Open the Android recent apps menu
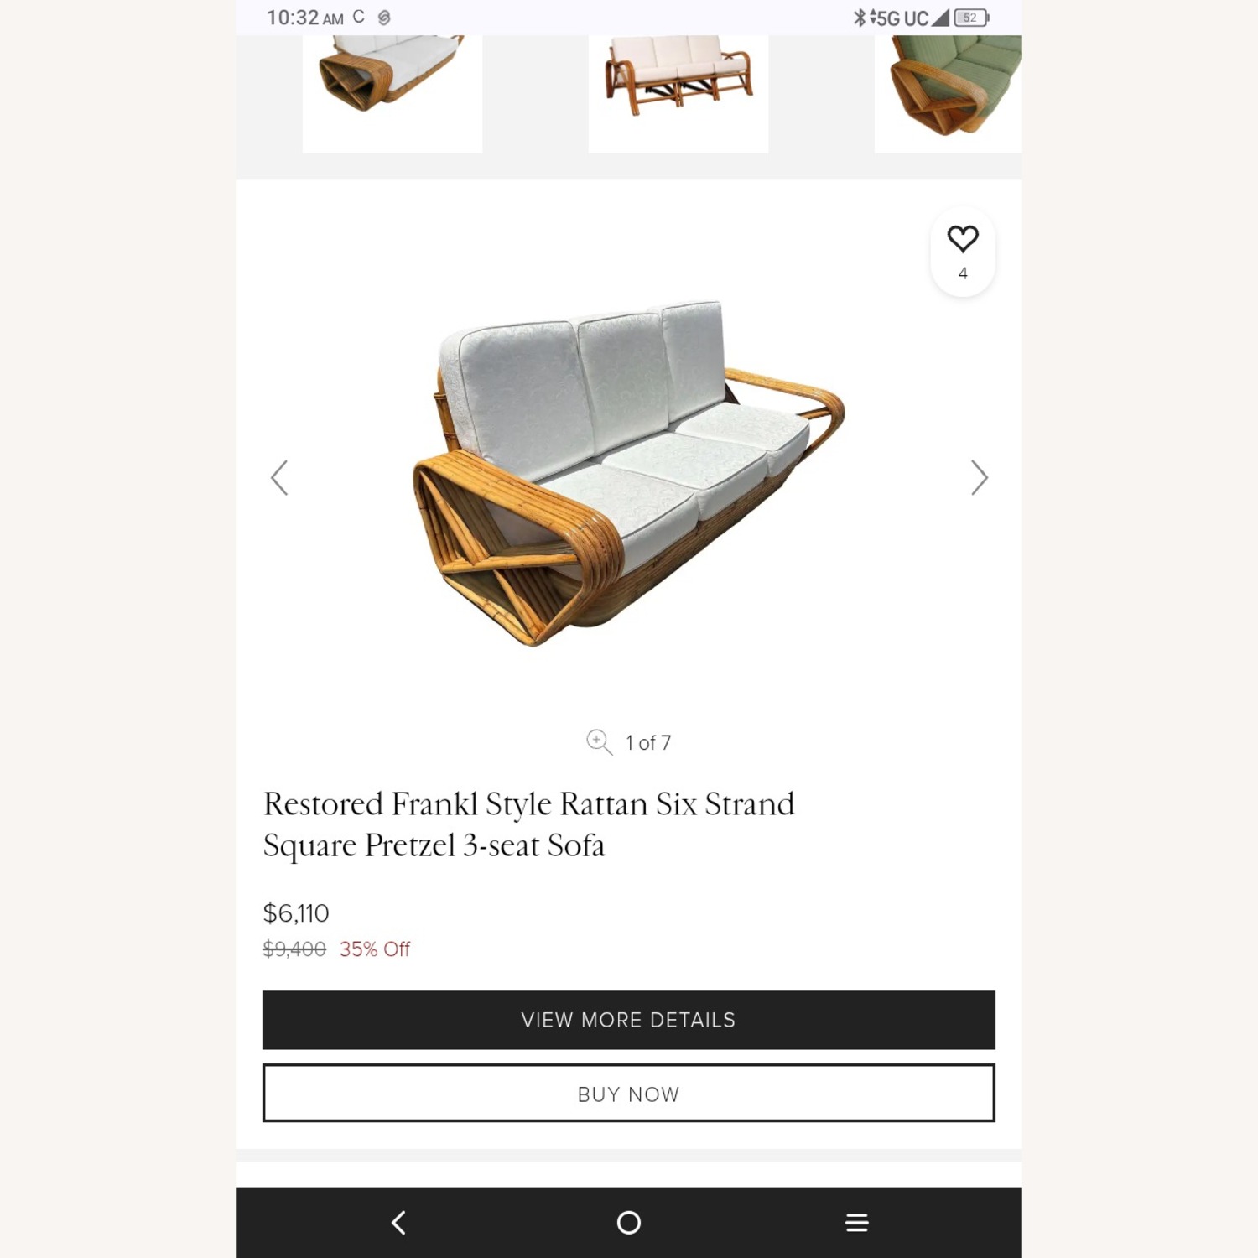 856,1222
